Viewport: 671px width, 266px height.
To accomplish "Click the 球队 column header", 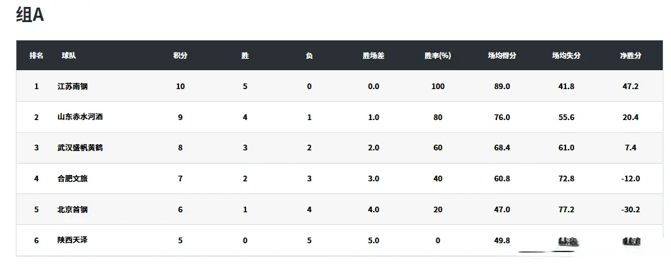I will pyautogui.click(x=69, y=56).
